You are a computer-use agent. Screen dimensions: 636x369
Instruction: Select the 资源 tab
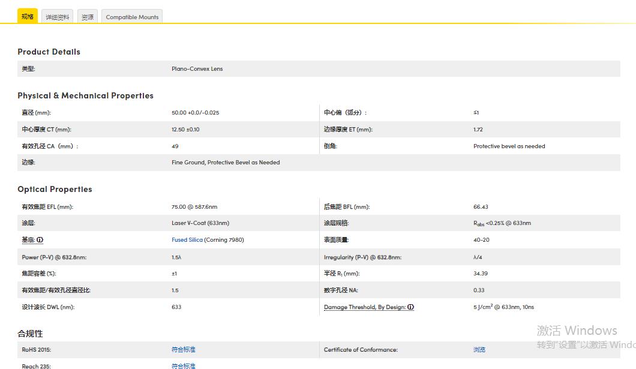(88, 17)
